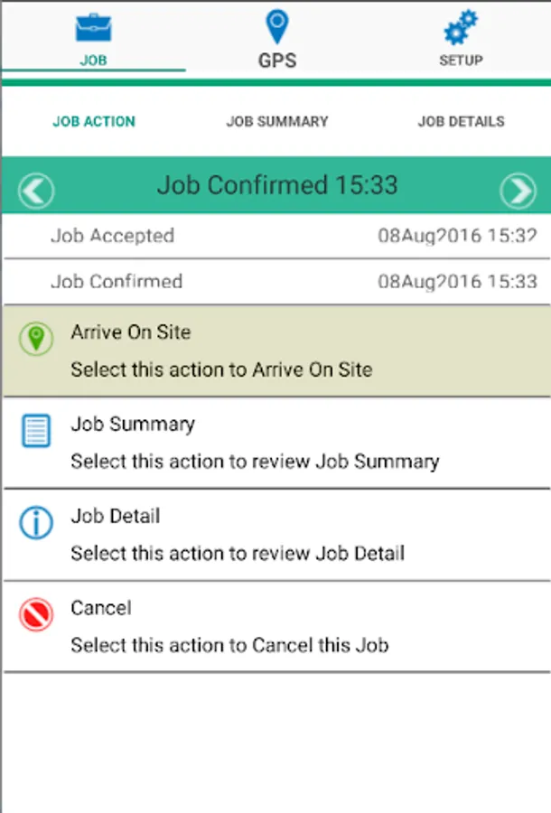Tap the briefcase Job icon

93,27
